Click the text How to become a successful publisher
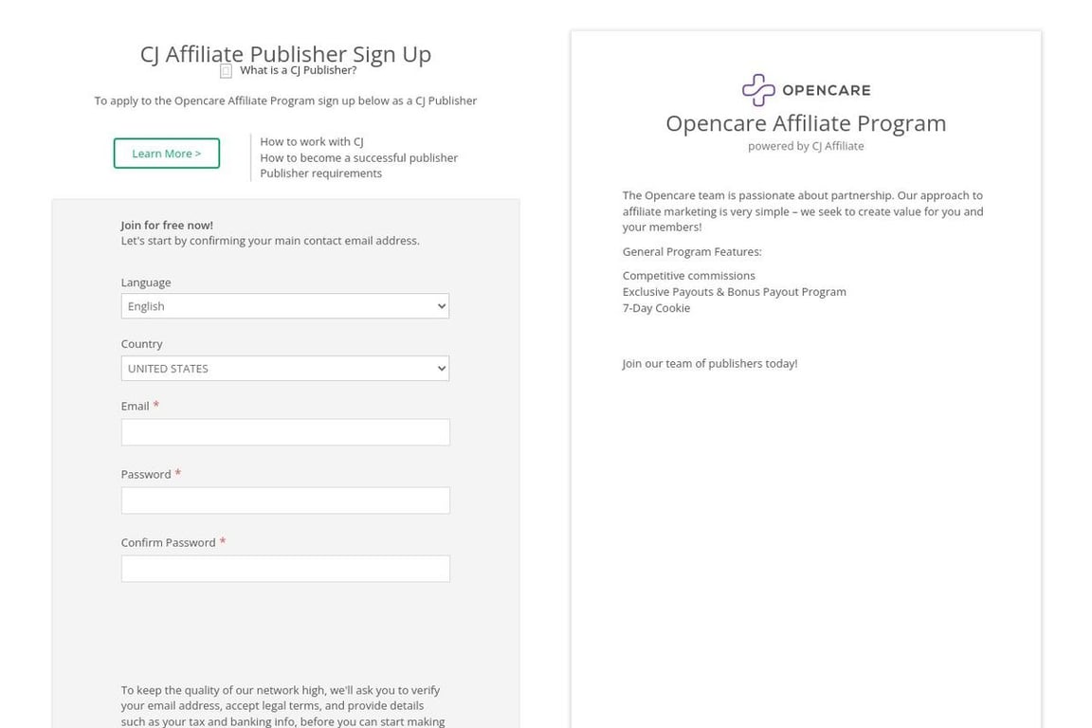The height and width of the screenshot is (728, 1092). [x=358, y=157]
